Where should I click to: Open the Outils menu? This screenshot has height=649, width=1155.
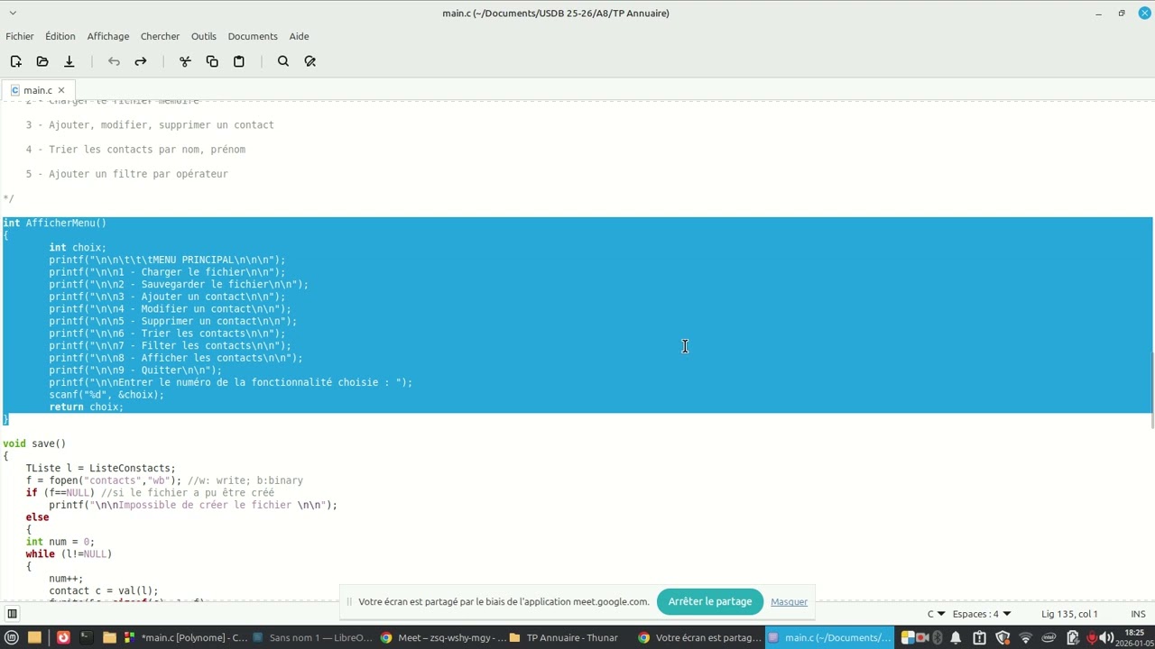pos(203,36)
